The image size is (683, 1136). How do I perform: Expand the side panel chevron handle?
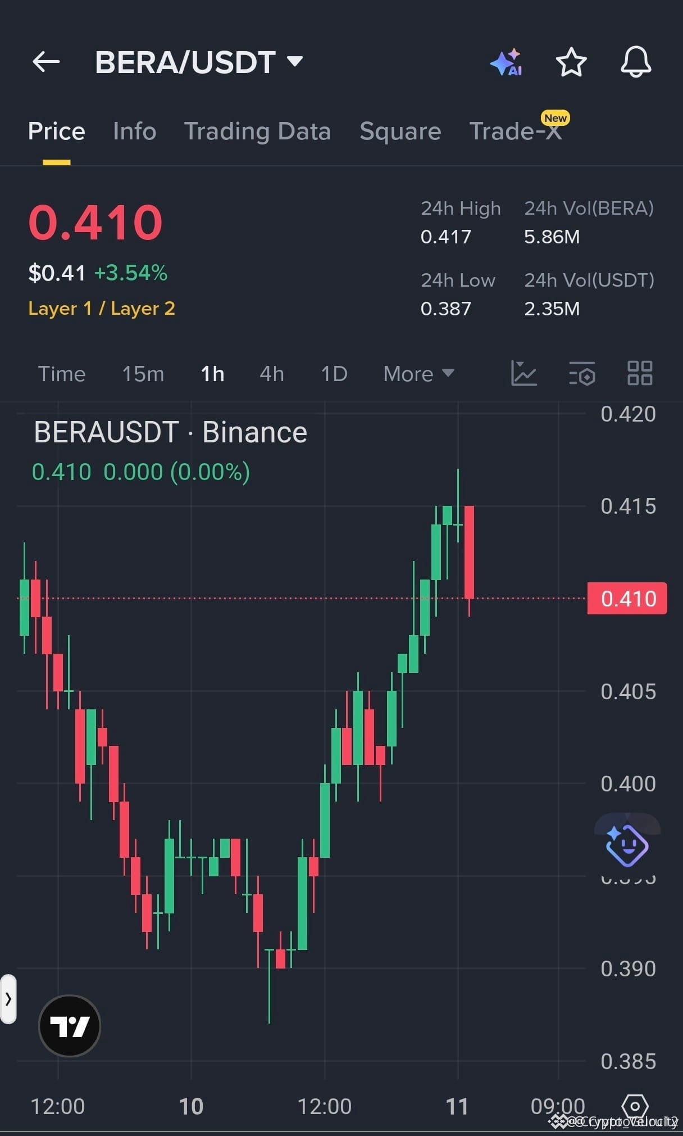(8, 999)
